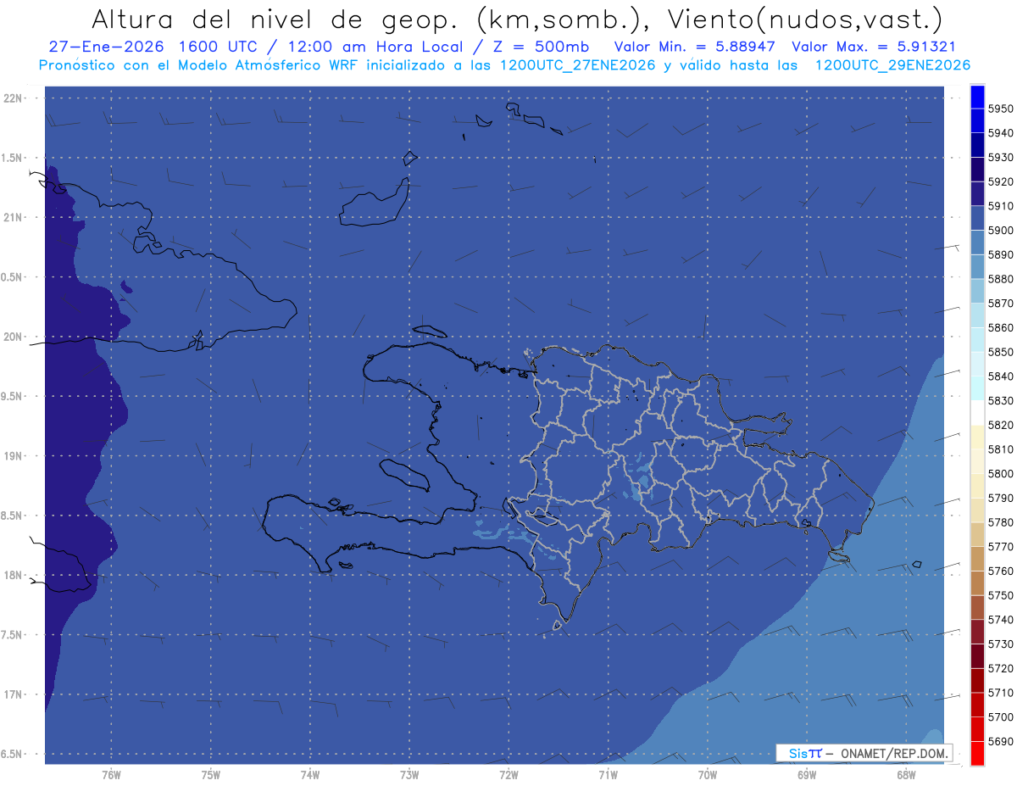Click the legend label '5950'
1017x786 pixels.
pos(1000,109)
